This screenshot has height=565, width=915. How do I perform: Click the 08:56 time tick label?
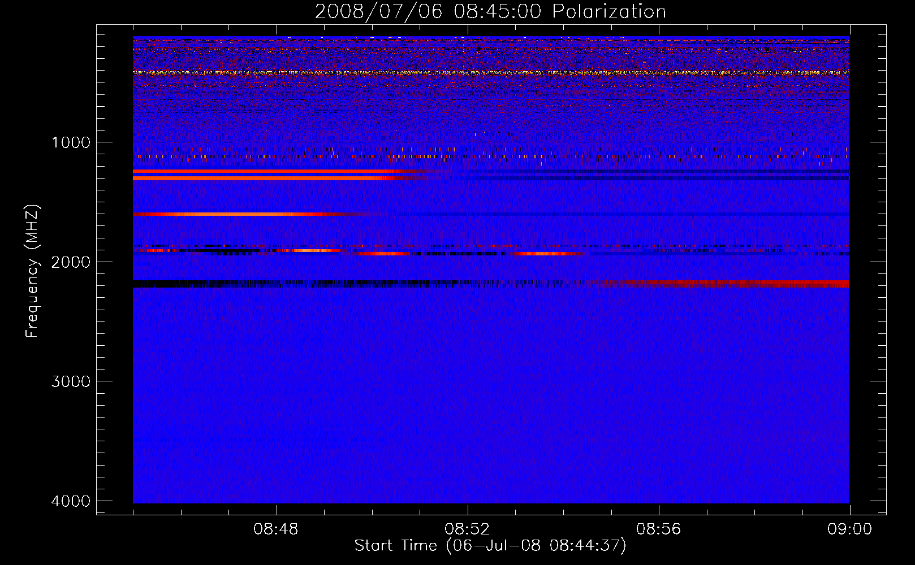pos(658,529)
